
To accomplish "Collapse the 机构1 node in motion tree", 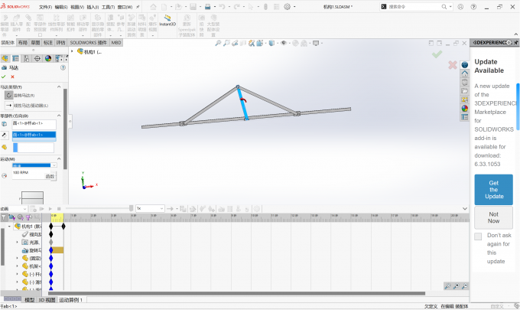I will pos(9,227).
